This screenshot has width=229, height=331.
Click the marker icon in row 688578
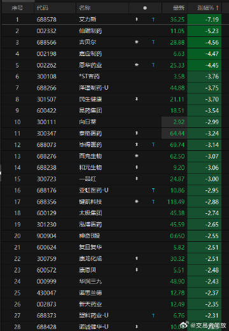click(x=137, y=20)
